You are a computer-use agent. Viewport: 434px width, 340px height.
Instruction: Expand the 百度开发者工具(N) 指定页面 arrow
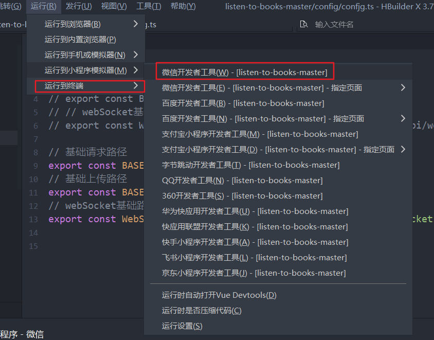tap(403, 118)
